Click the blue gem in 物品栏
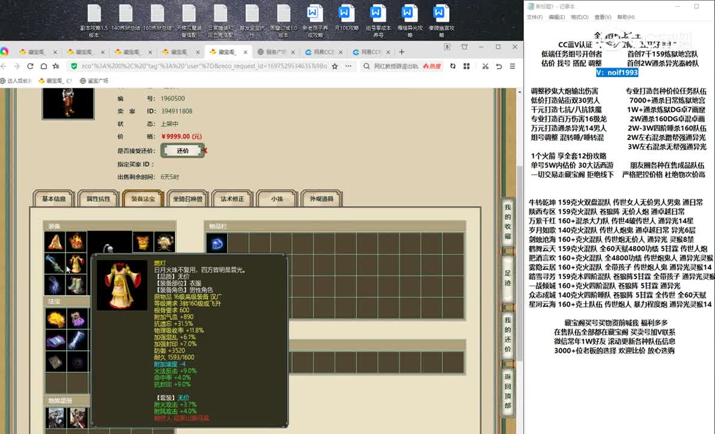 (x=216, y=243)
